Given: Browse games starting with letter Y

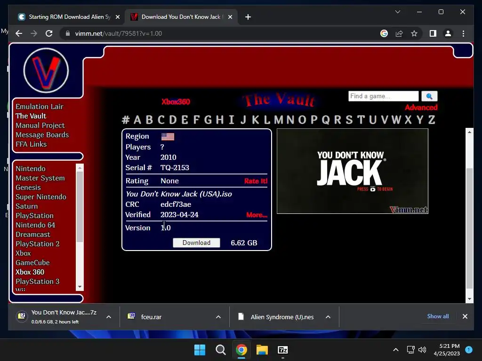Looking at the screenshot, I should tap(419, 119).
